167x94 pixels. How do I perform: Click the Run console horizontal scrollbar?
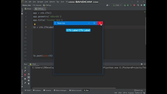74,88
